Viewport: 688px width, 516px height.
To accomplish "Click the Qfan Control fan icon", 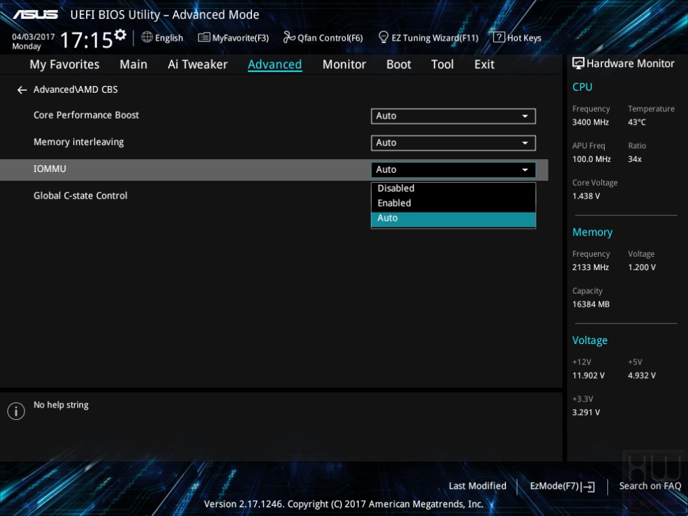I will click(x=289, y=37).
